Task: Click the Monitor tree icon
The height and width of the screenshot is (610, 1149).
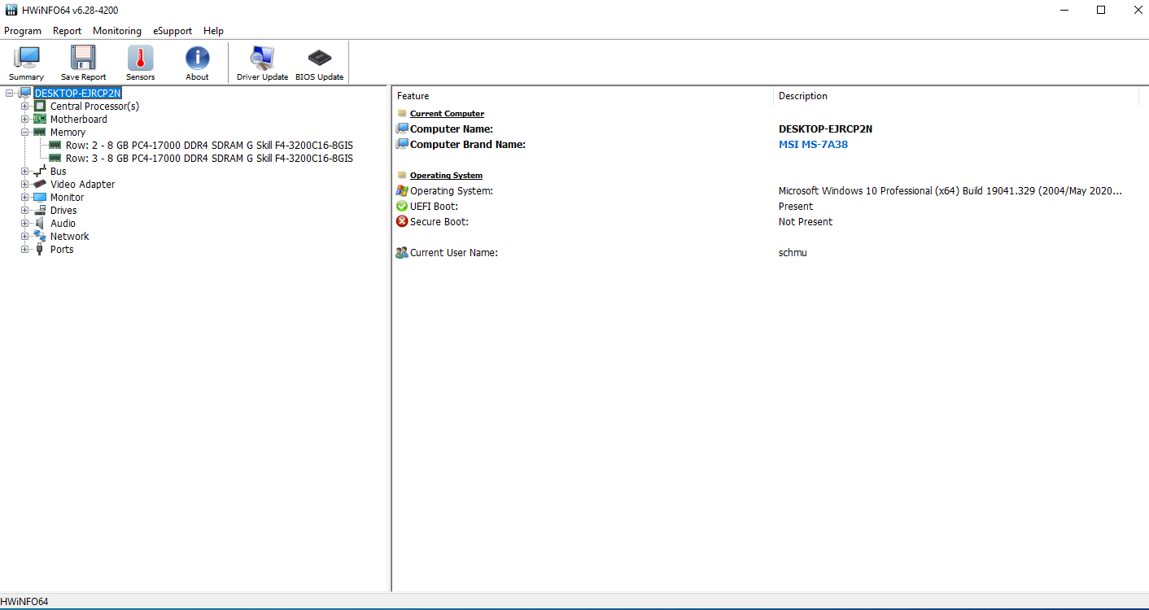Action: click(39, 197)
